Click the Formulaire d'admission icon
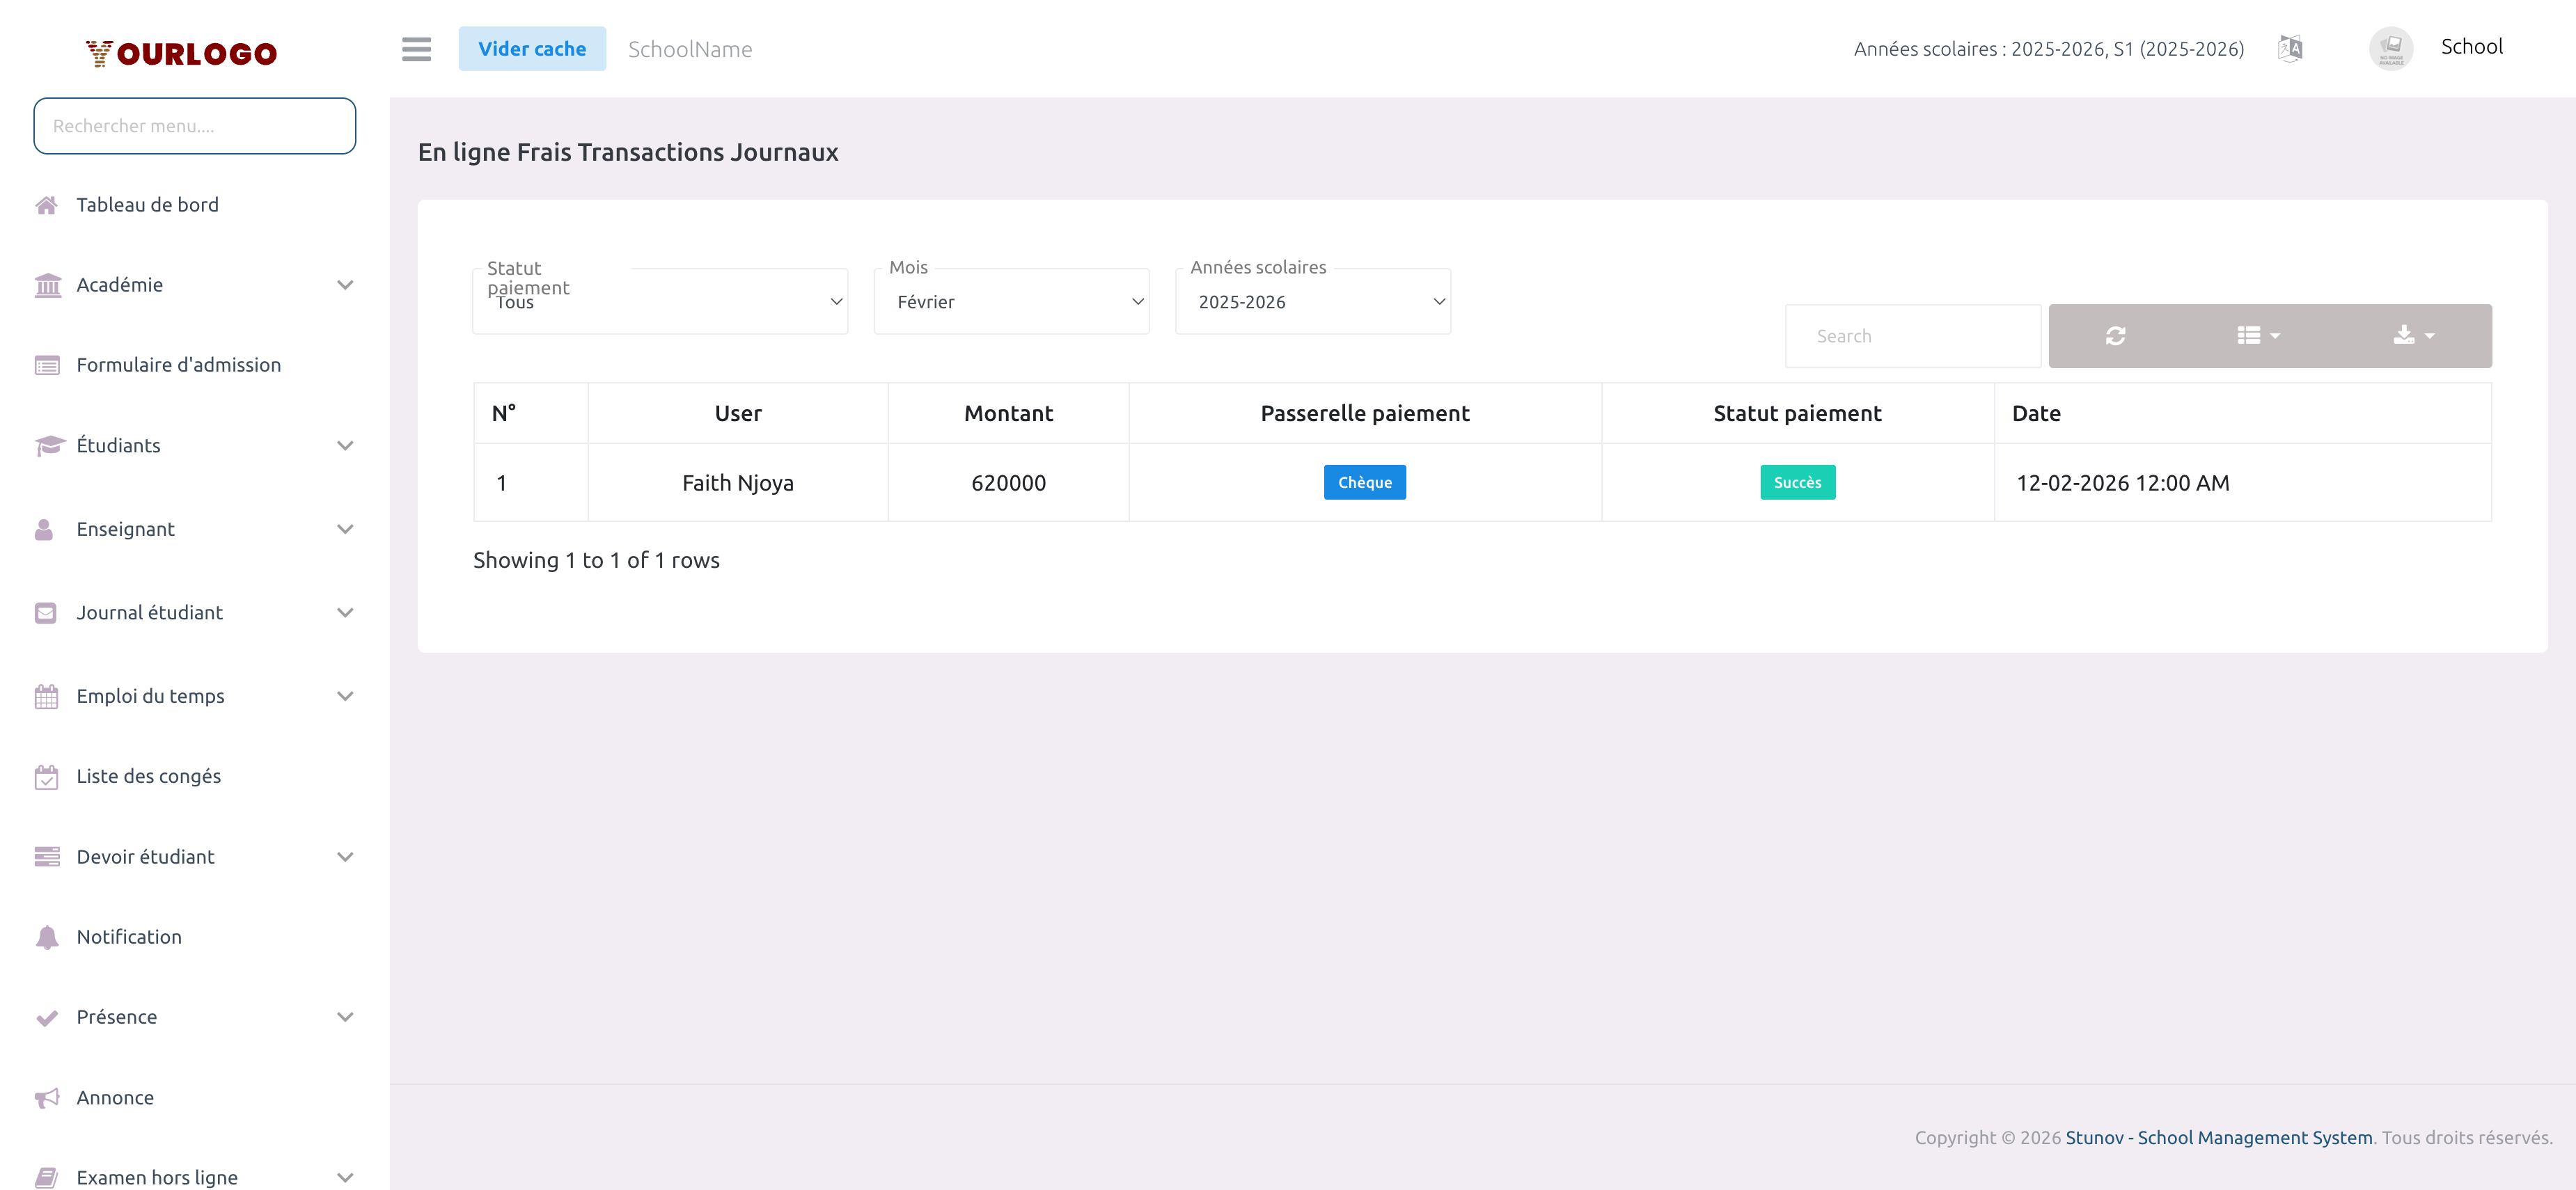 [x=47, y=365]
